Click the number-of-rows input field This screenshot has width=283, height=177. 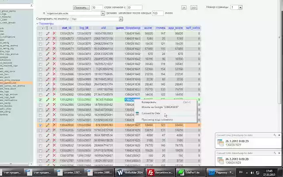pos(97,8)
